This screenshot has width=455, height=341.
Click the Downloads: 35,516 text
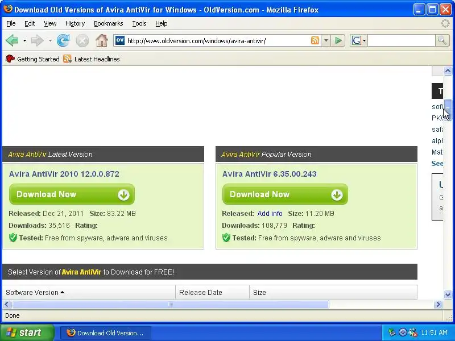pyautogui.click(x=39, y=226)
